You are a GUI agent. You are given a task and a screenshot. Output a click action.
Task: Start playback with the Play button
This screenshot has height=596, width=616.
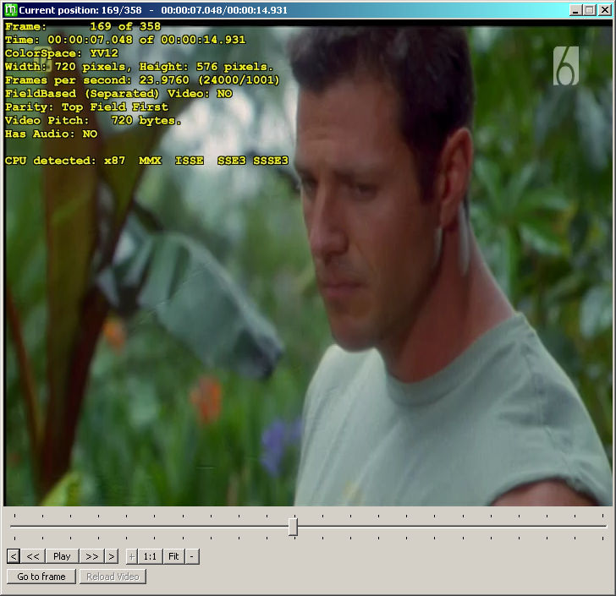tap(62, 556)
